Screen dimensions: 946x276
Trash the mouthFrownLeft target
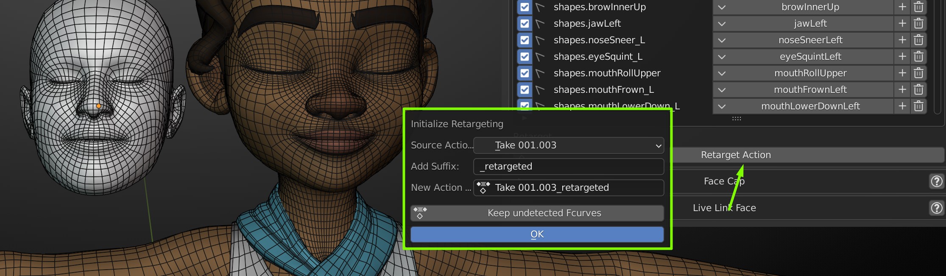tap(918, 89)
